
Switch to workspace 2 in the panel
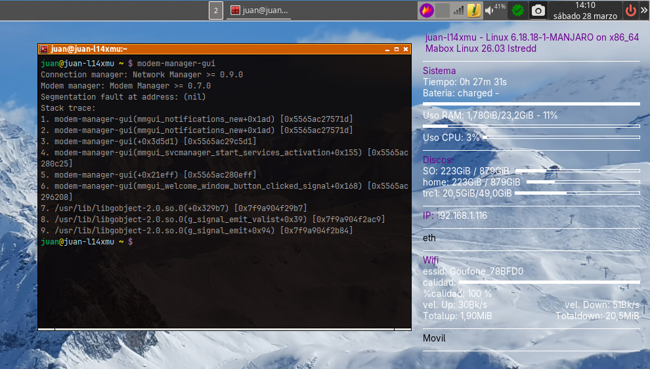[215, 10]
